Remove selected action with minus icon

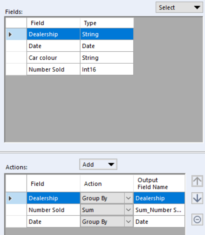[x=197, y=220]
